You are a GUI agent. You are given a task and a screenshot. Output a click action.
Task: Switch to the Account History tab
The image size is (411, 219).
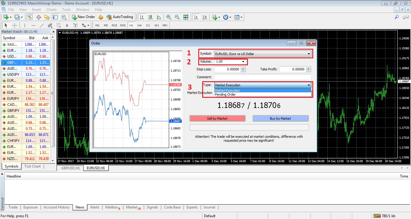click(57, 207)
